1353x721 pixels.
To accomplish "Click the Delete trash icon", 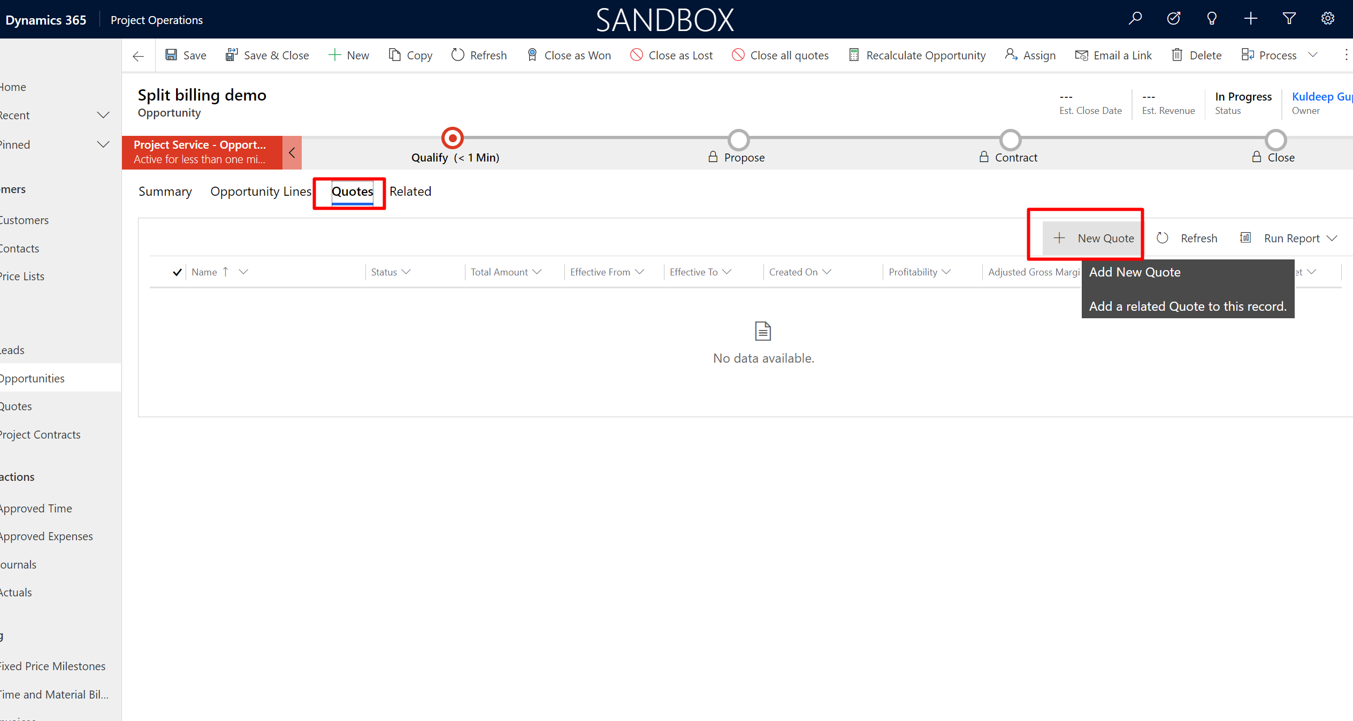I will (1178, 55).
